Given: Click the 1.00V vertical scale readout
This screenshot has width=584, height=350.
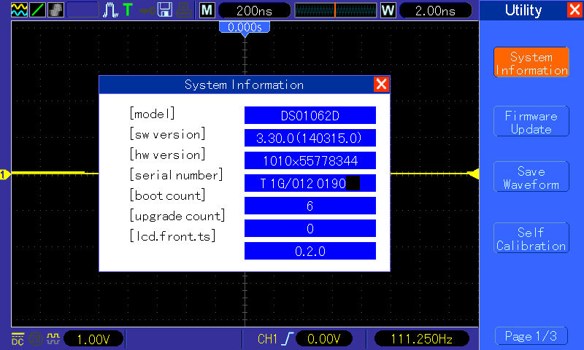Looking at the screenshot, I should (93, 339).
